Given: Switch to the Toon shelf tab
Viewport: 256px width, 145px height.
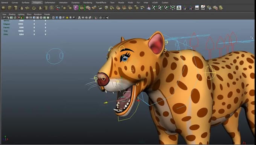Looking at the screenshot, I should (112, 3).
